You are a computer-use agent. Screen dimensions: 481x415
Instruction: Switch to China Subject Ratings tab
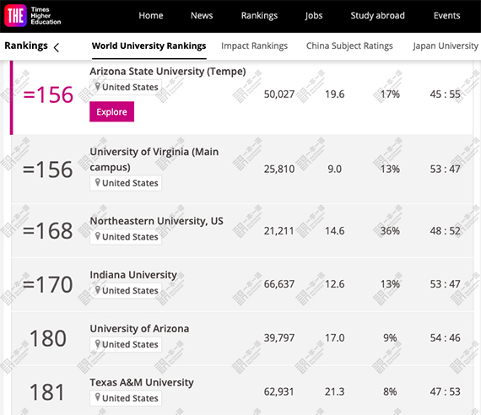(349, 46)
